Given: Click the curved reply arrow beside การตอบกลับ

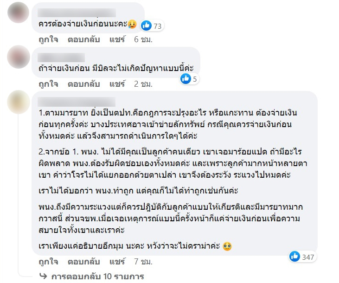Looking at the screenshot, I should (x=43, y=277).
